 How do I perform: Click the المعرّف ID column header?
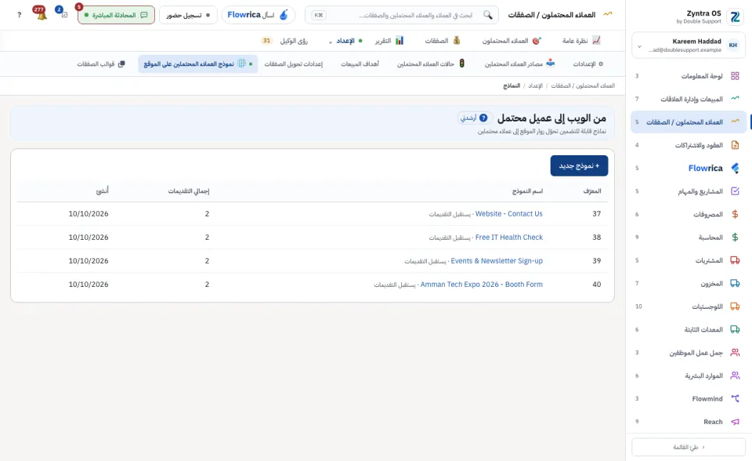(x=592, y=191)
